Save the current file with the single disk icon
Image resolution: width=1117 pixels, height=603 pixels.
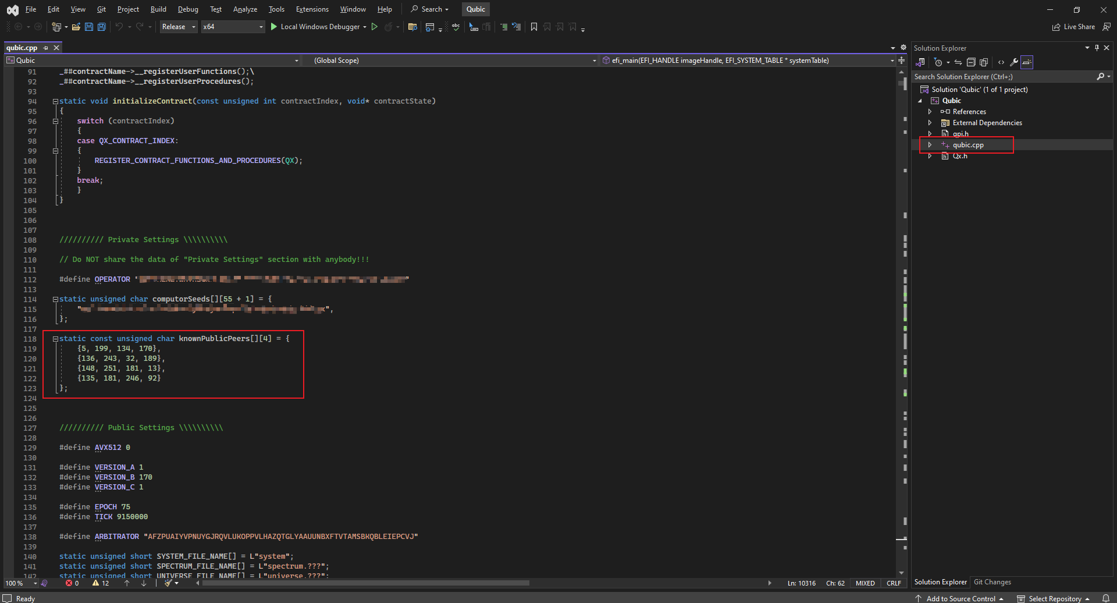89,27
